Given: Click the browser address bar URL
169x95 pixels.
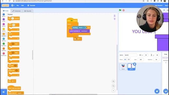Looking at the screenshot, I should pyautogui.click(x=34, y=1).
